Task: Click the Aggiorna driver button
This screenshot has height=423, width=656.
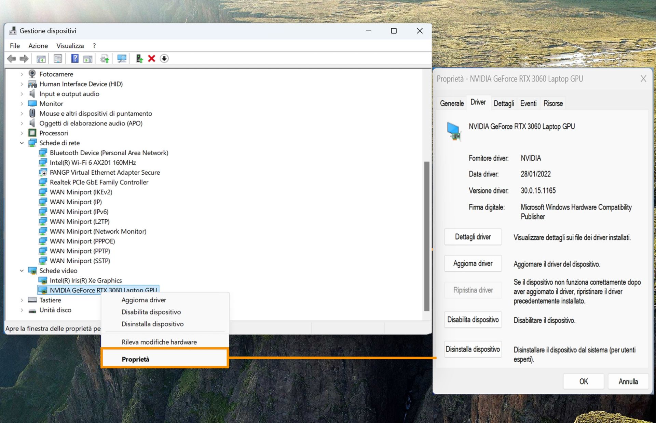Action: (473, 263)
